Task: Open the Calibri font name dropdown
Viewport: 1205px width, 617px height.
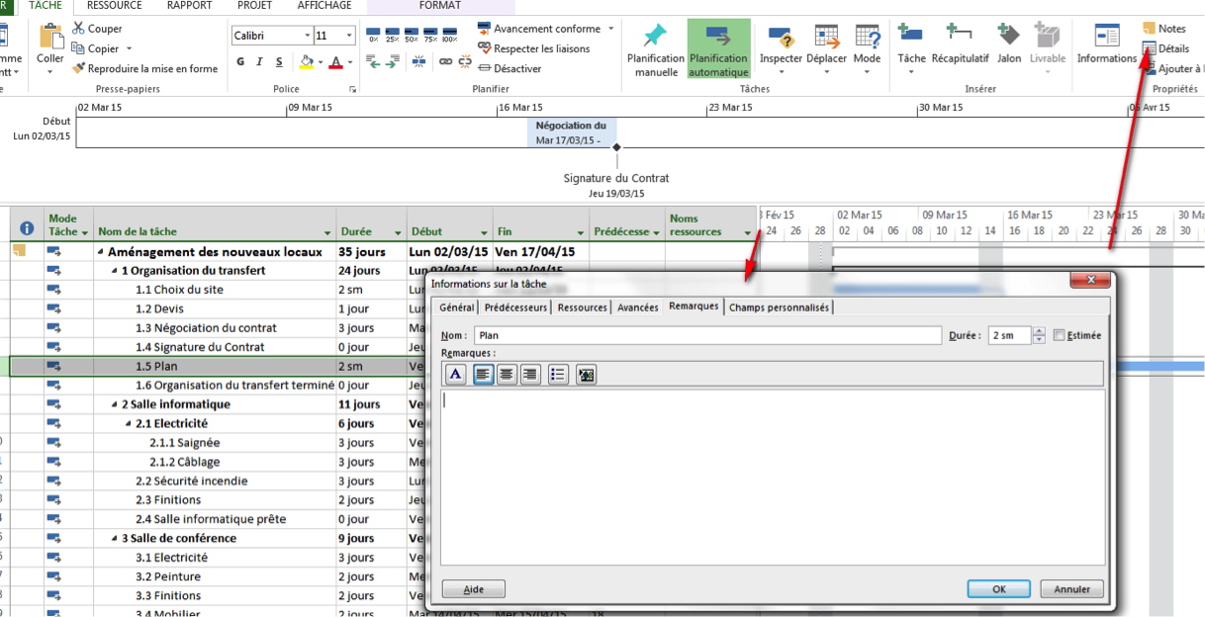Action: tap(306, 36)
